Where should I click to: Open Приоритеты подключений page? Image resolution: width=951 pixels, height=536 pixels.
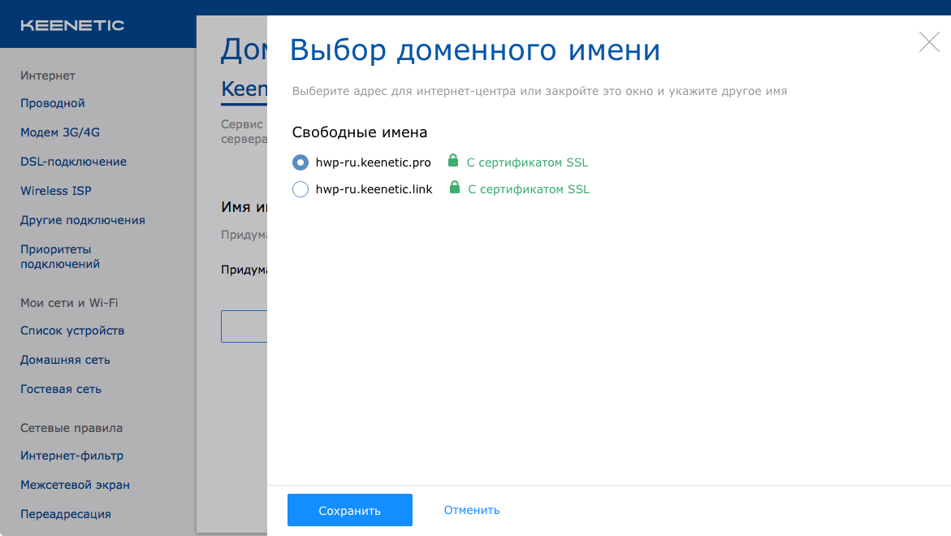tap(60, 257)
